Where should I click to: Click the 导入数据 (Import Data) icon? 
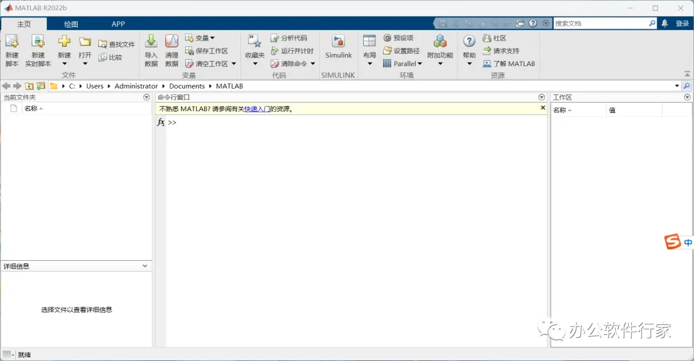point(151,42)
